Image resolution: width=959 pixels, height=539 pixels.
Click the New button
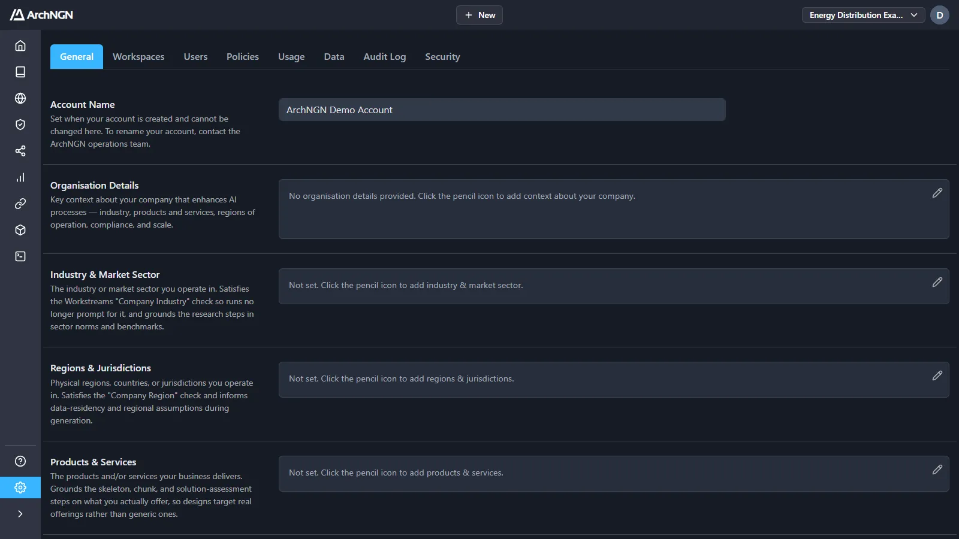pos(479,15)
